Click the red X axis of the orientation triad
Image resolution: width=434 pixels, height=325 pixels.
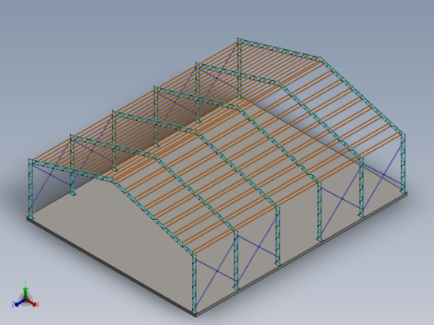pos(32,302)
